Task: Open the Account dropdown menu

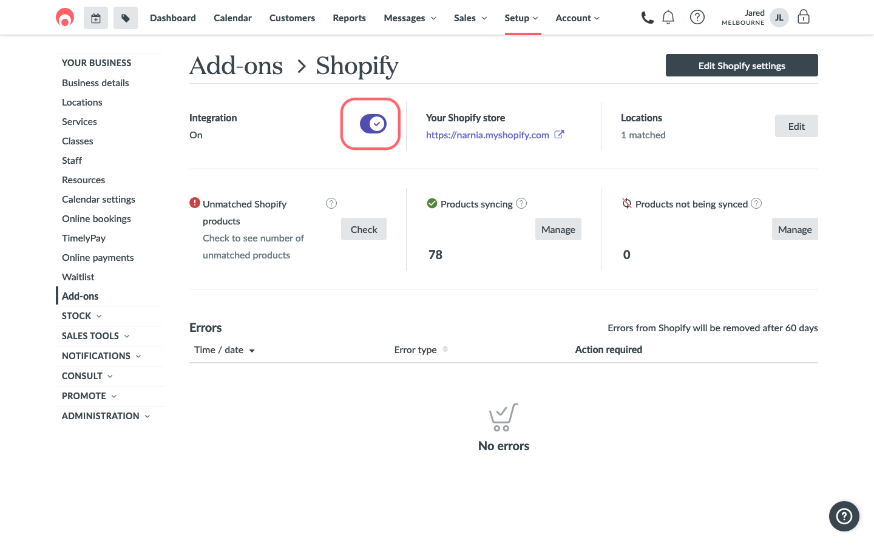Action: (578, 18)
